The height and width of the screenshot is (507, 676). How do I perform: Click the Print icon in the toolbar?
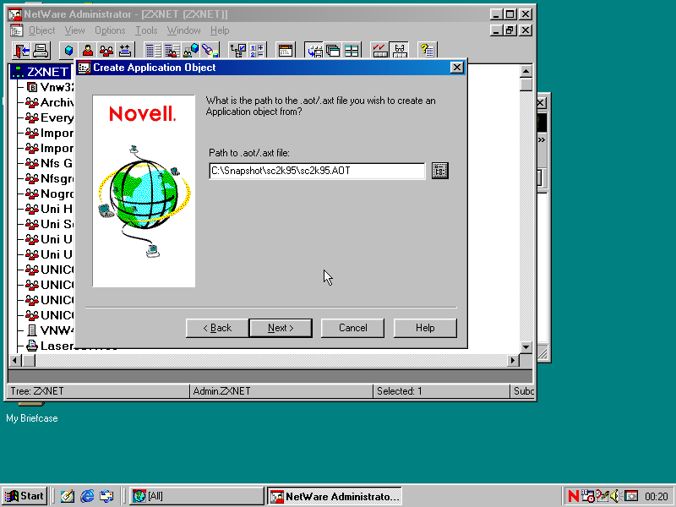coord(41,51)
